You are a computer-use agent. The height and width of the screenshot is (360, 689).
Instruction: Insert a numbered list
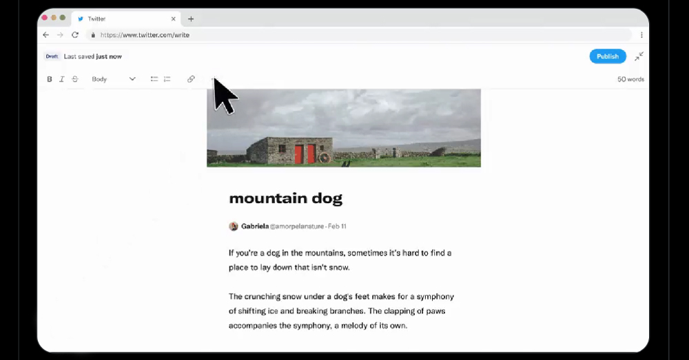point(167,79)
